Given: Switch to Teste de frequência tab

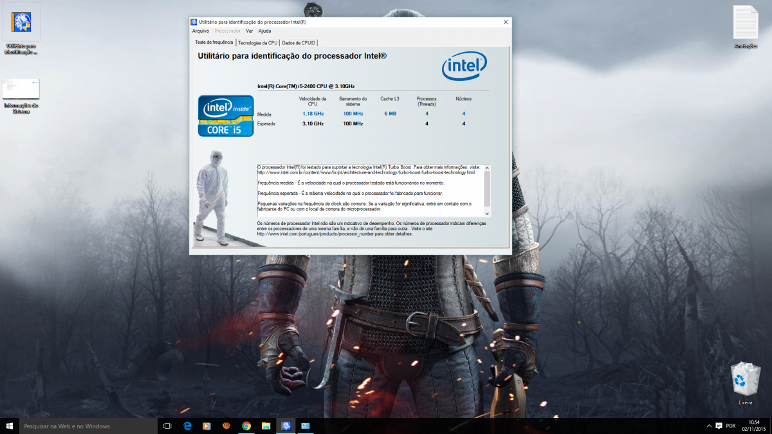Looking at the screenshot, I should pos(214,42).
